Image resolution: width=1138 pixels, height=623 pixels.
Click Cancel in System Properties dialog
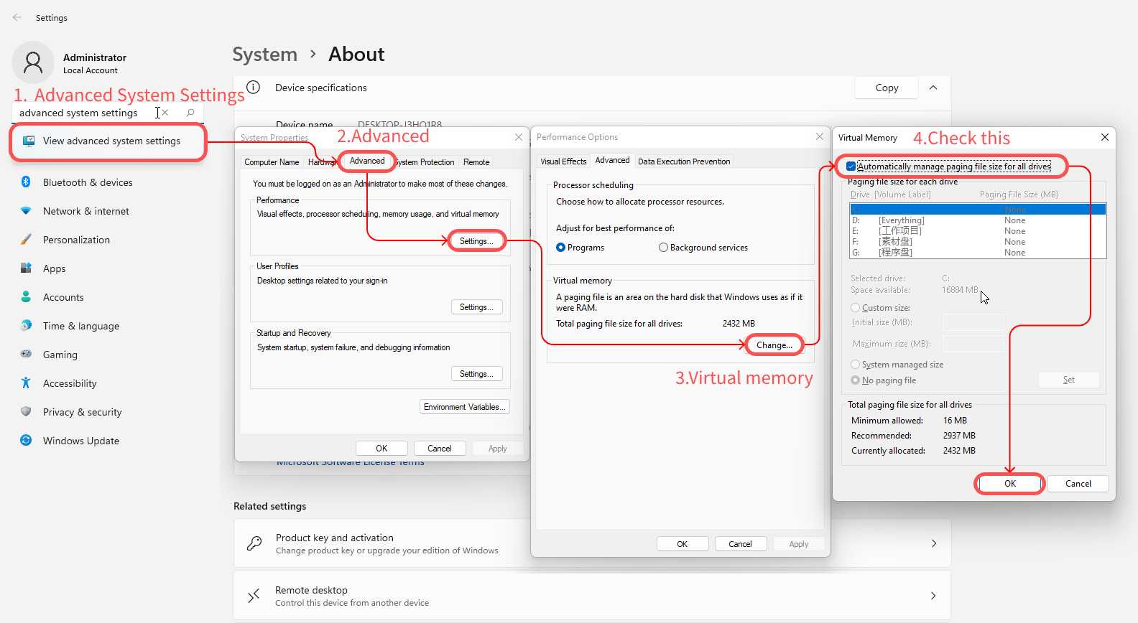point(440,449)
